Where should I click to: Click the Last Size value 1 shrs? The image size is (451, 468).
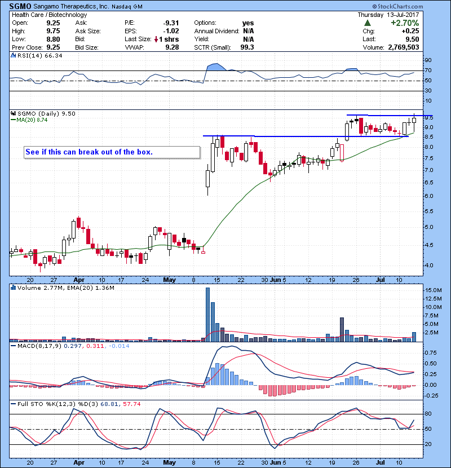coord(169,39)
